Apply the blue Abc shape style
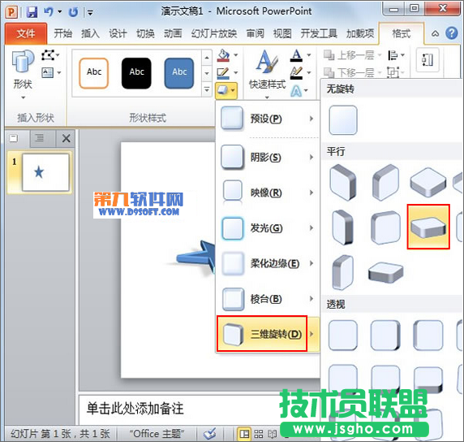 179,73
